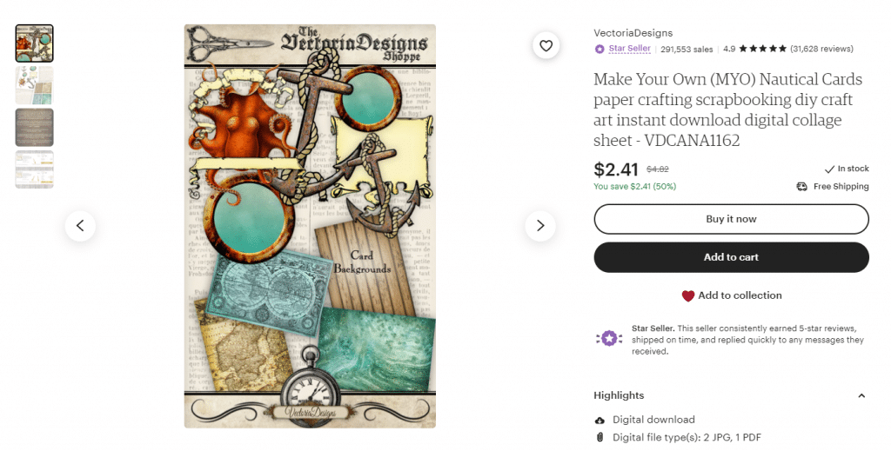Viewport: 891px width, 451px height.
Task: Click the paperclip file type icon
Action: pyautogui.click(x=600, y=437)
